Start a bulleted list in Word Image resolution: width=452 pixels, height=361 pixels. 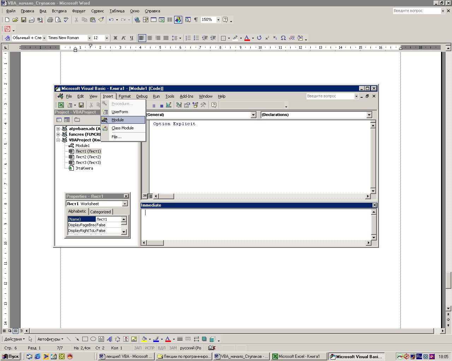point(196,38)
